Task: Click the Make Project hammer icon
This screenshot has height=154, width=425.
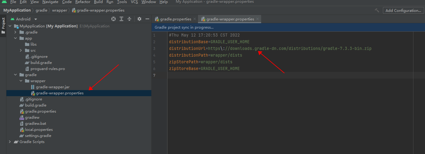Action: click(377, 10)
